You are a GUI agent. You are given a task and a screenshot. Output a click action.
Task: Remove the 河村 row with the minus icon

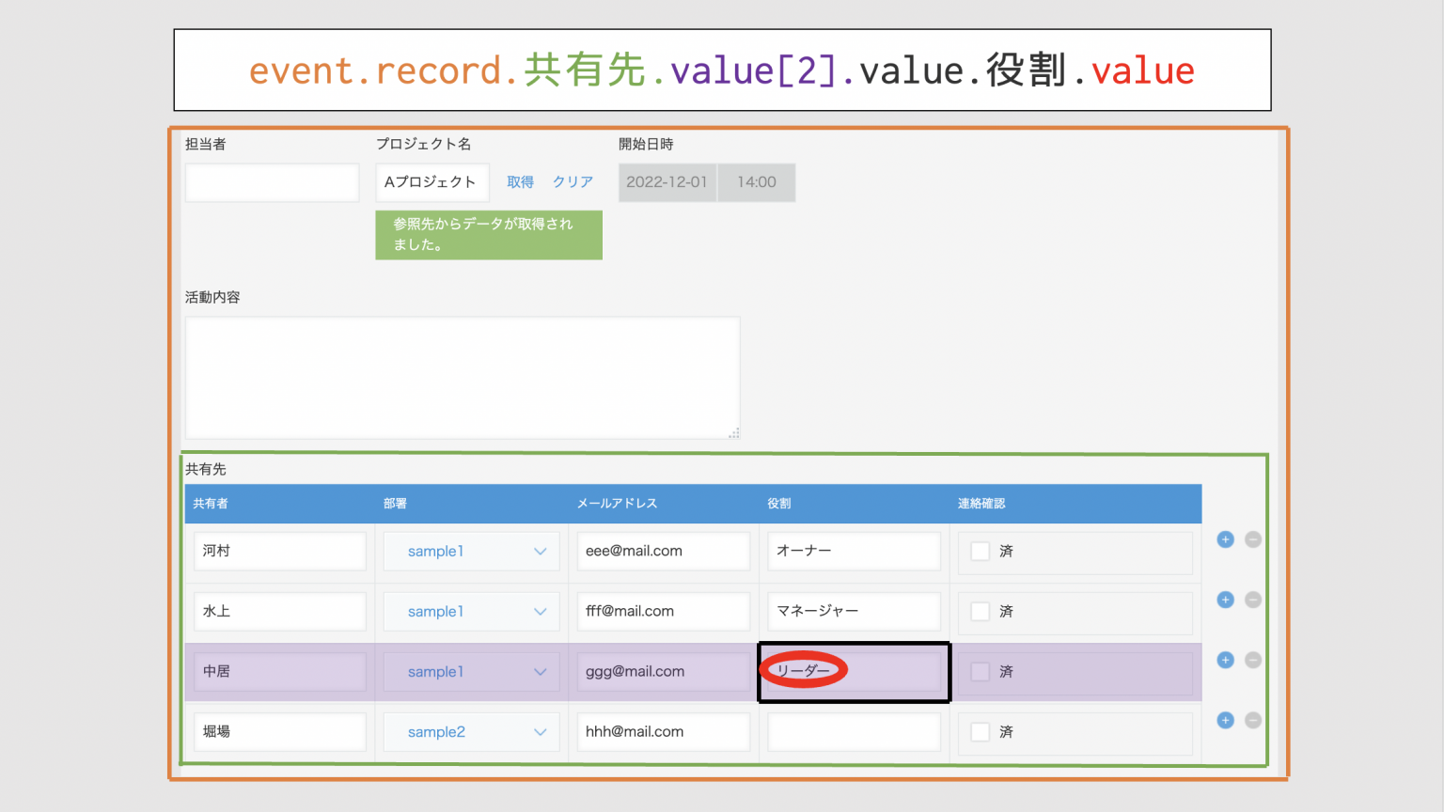click(1253, 539)
